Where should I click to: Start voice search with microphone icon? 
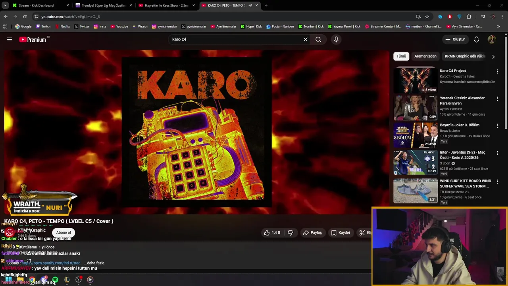[336, 39]
